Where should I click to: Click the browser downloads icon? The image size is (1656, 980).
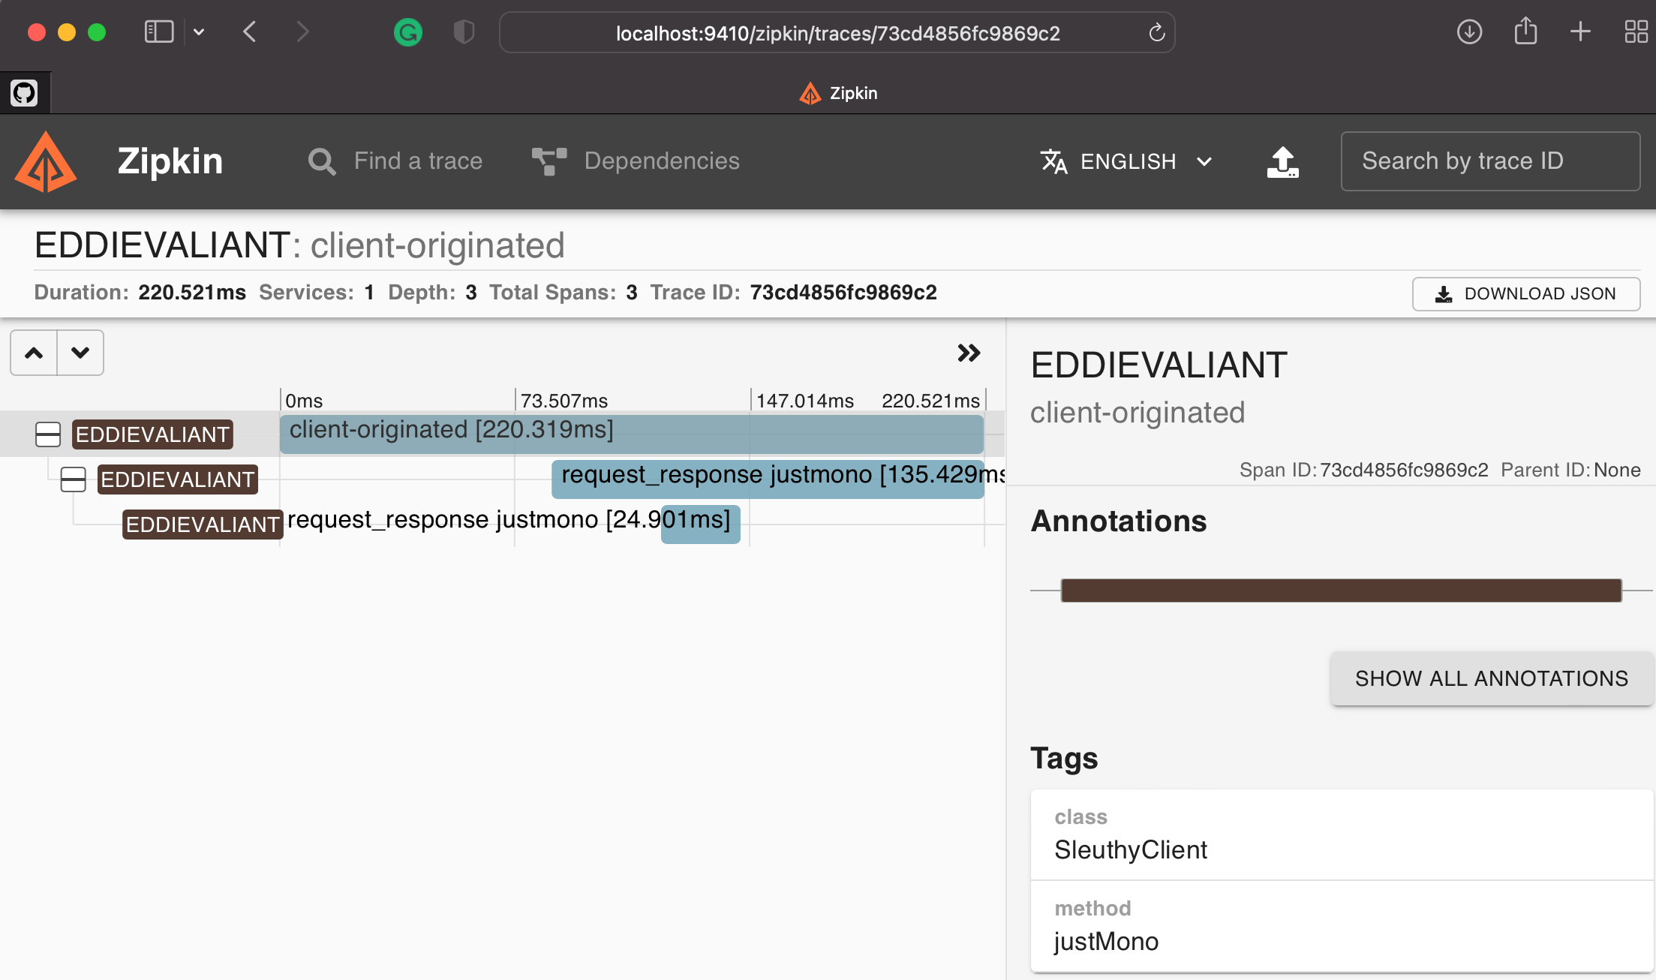coord(1468,32)
